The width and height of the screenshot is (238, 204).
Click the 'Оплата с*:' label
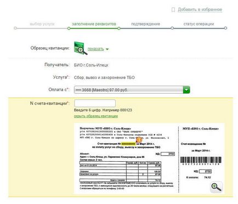click(x=59, y=89)
